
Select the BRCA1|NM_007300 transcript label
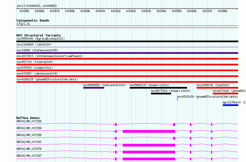(29, 142)
